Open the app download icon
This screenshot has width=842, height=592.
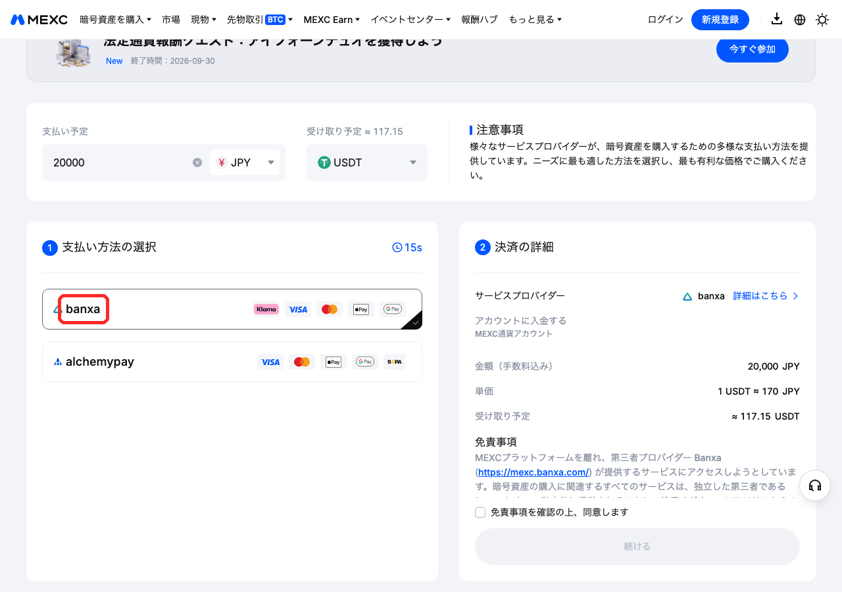pyautogui.click(x=777, y=19)
